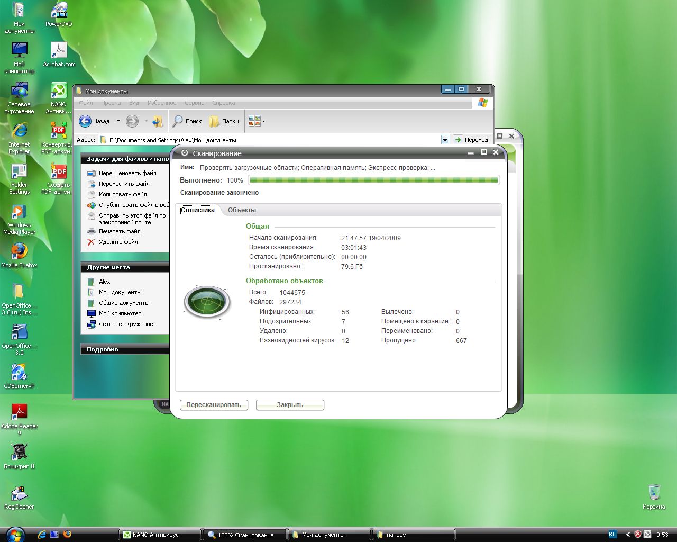Image resolution: width=677 pixels, height=542 pixels.
Task: Open the Вид menu in Мои документы
Action: point(134,103)
